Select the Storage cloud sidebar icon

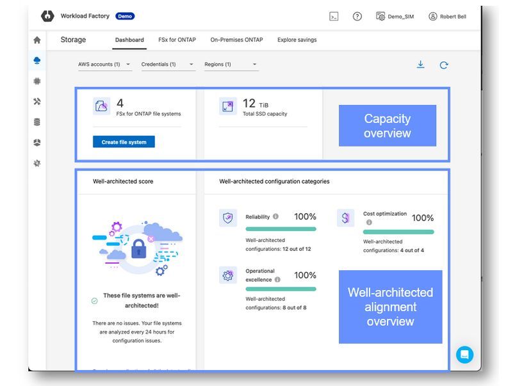pyautogui.click(x=37, y=60)
